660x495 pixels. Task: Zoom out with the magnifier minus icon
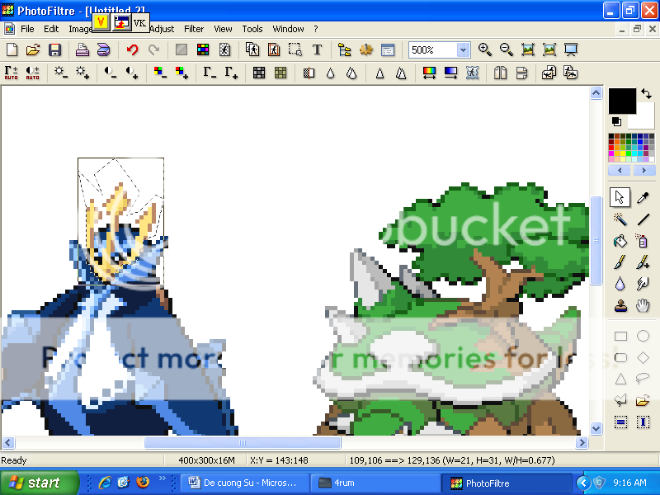coord(507,49)
